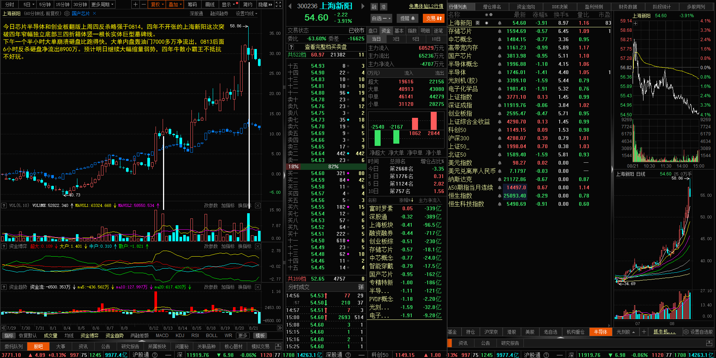Viewport: 716px width, 358px height.
Task: Open help icon for 资金趋势 indicator
Action: click(x=4, y=287)
